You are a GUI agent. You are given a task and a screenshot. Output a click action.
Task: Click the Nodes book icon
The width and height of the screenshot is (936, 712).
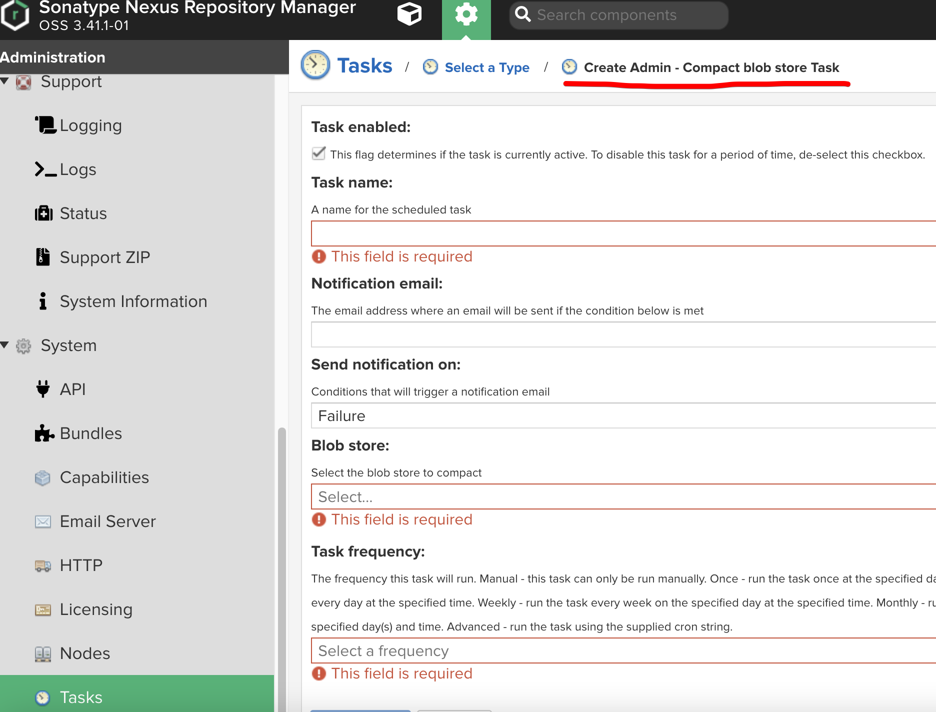pos(43,653)
